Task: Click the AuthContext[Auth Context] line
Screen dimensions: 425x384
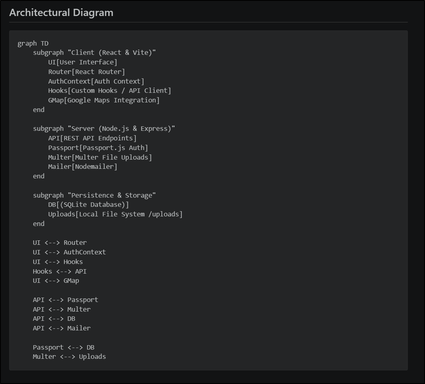Action: click(96, 81)
